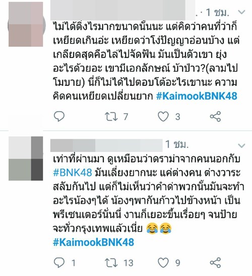This screenshot has height=276, width=252.
Task: Open the second tweet author's blurred username
Action: click(x=106, y=145)
